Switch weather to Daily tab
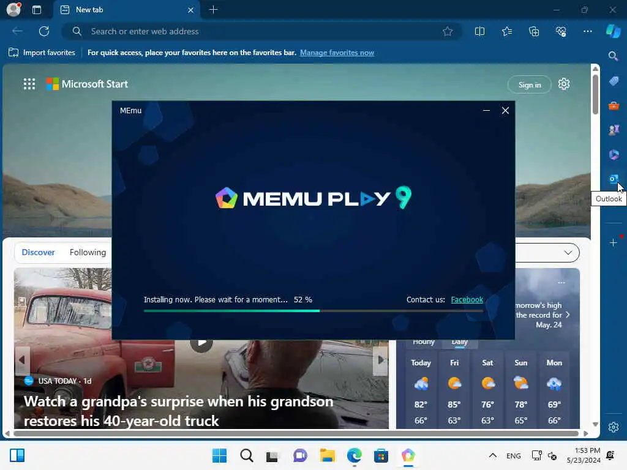The width and height of the screenshot is (627, 470). coord(459,342)
